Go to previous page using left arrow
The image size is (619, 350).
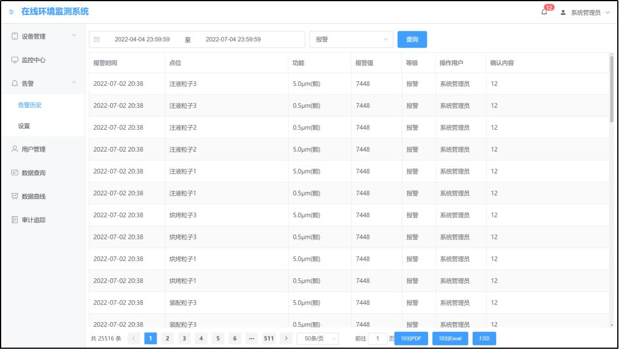134,339
